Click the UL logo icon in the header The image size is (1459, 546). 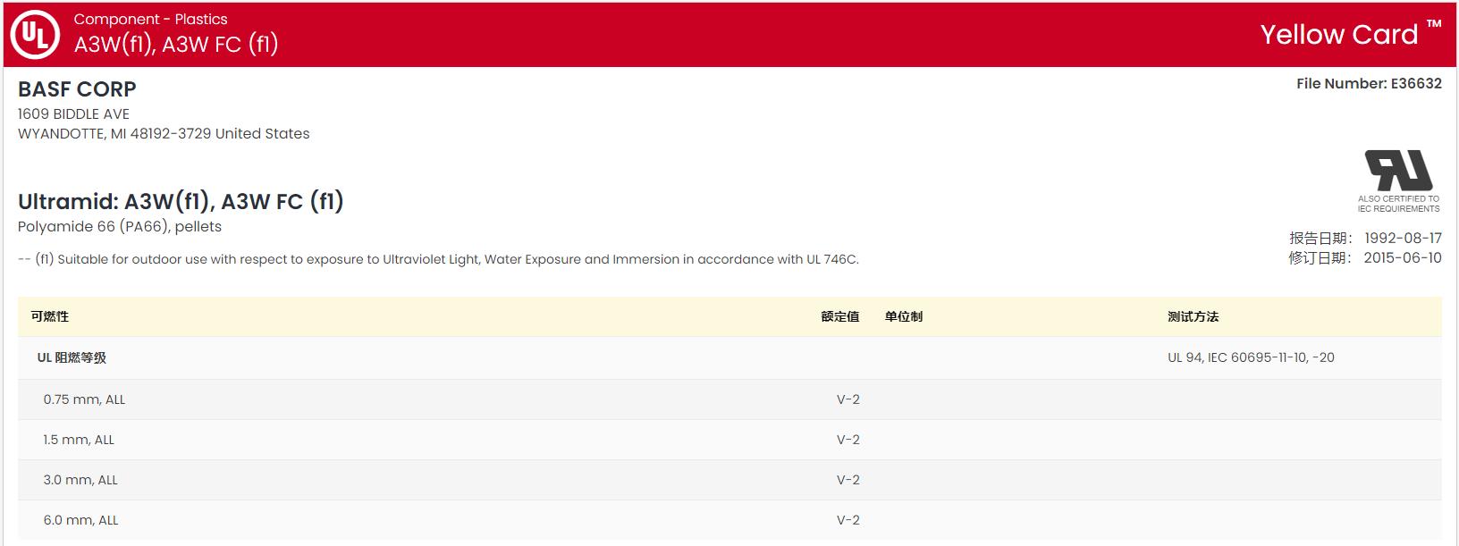35,35
